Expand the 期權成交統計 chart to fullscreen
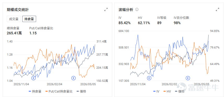This screenshot has height=97, width=224. (x=106, y=10)
